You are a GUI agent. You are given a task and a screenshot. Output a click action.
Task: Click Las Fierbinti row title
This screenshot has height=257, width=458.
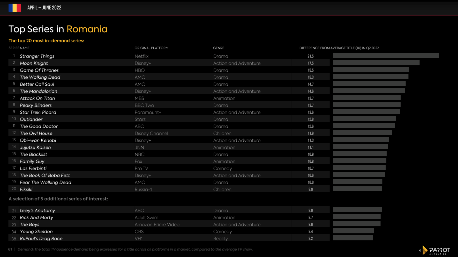pyautogui.click(x=33, y=168)
